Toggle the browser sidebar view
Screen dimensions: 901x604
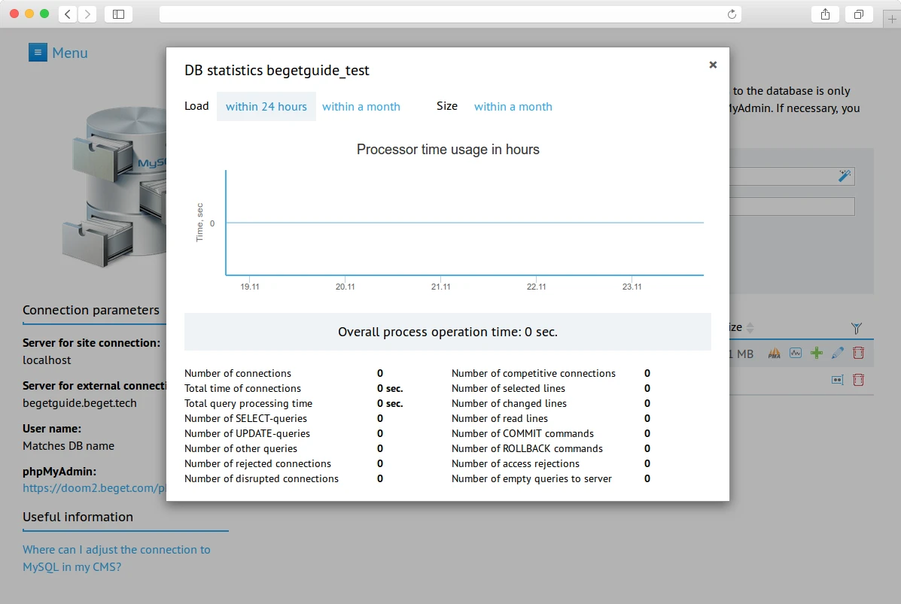point(117,14)
